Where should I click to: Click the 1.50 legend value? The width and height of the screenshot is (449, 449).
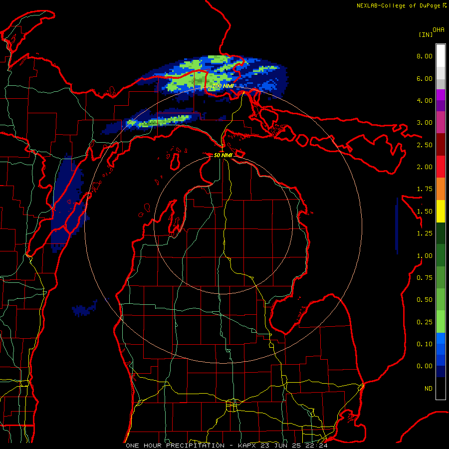[425, 212]
